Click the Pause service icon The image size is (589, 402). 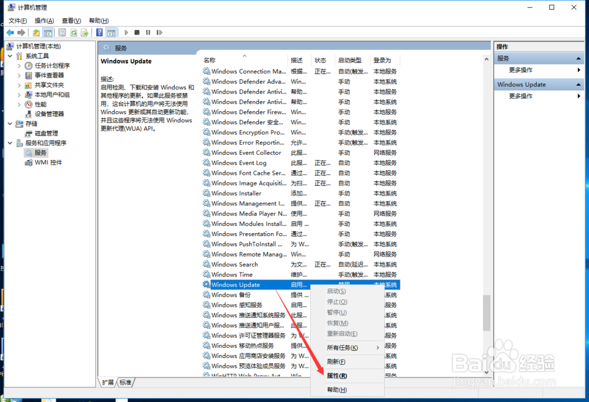(x=148, y=32)
